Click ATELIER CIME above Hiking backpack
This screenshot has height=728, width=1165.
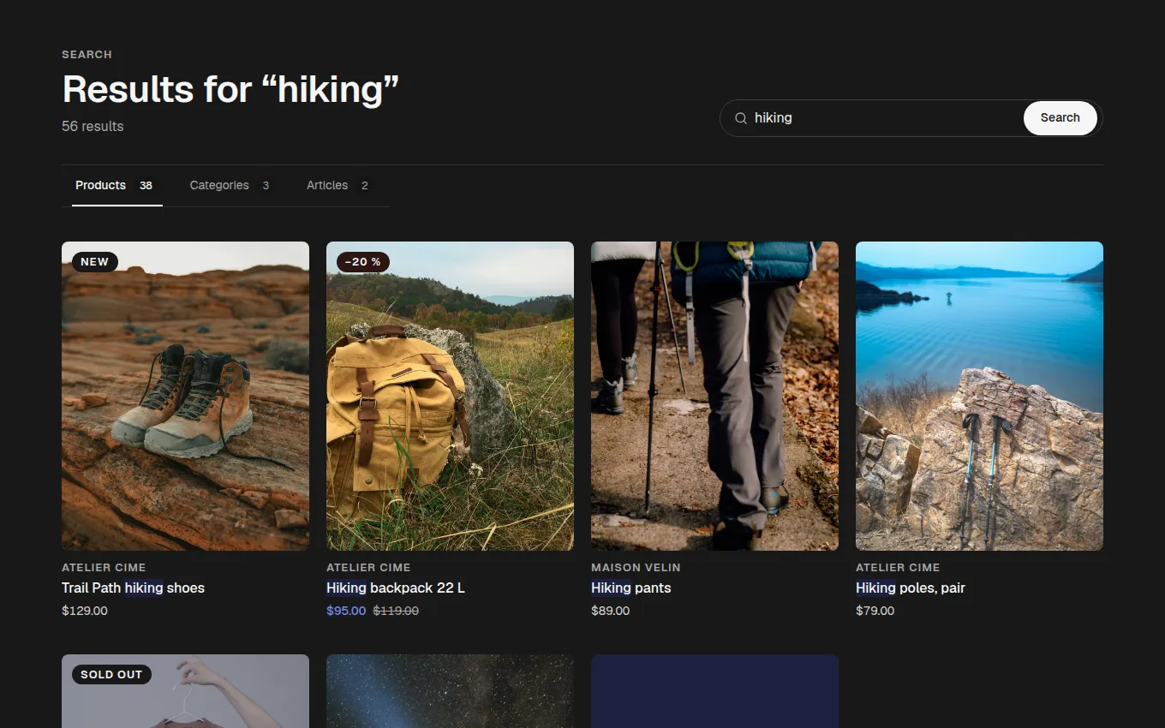click(x=368, y=567)
